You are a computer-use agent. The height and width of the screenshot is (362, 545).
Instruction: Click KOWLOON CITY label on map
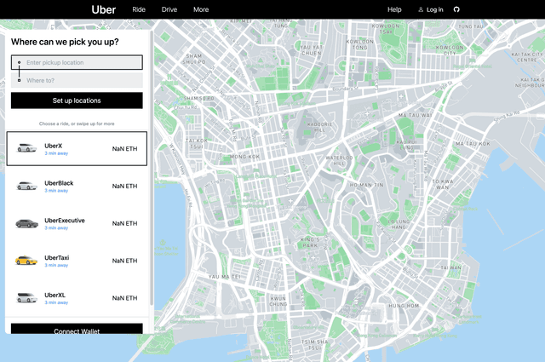[x=450, y=50]
